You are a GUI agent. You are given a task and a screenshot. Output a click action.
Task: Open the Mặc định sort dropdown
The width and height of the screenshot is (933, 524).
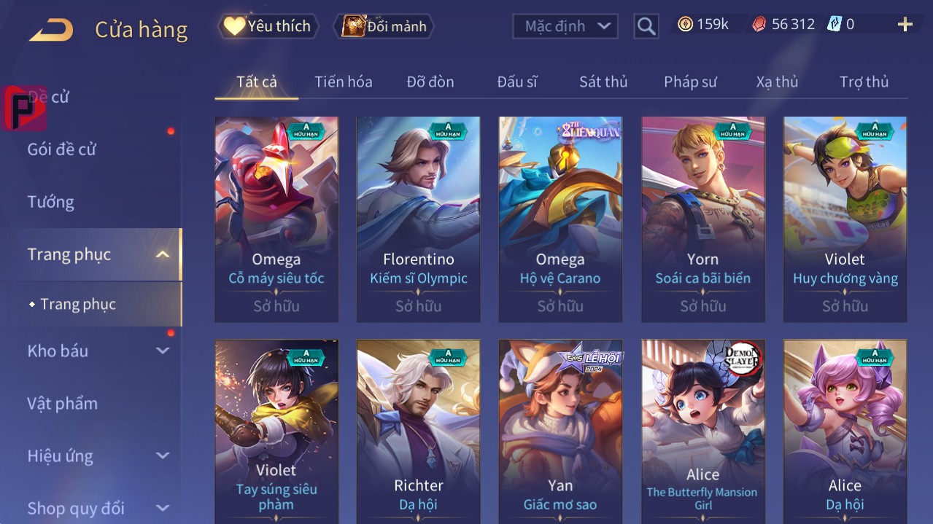click(565, 26)
